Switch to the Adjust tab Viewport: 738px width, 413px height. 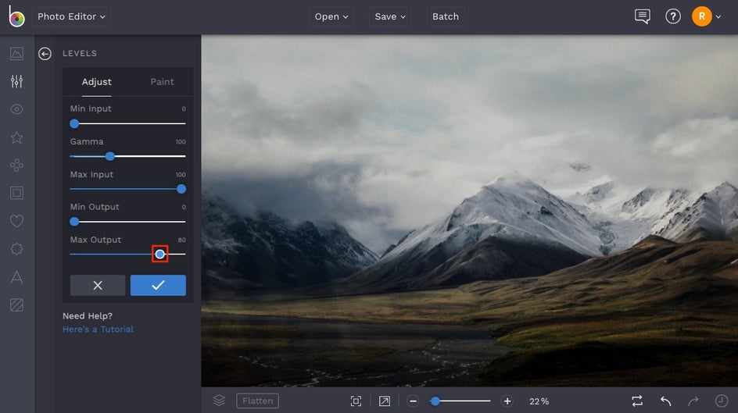point(96,82)
